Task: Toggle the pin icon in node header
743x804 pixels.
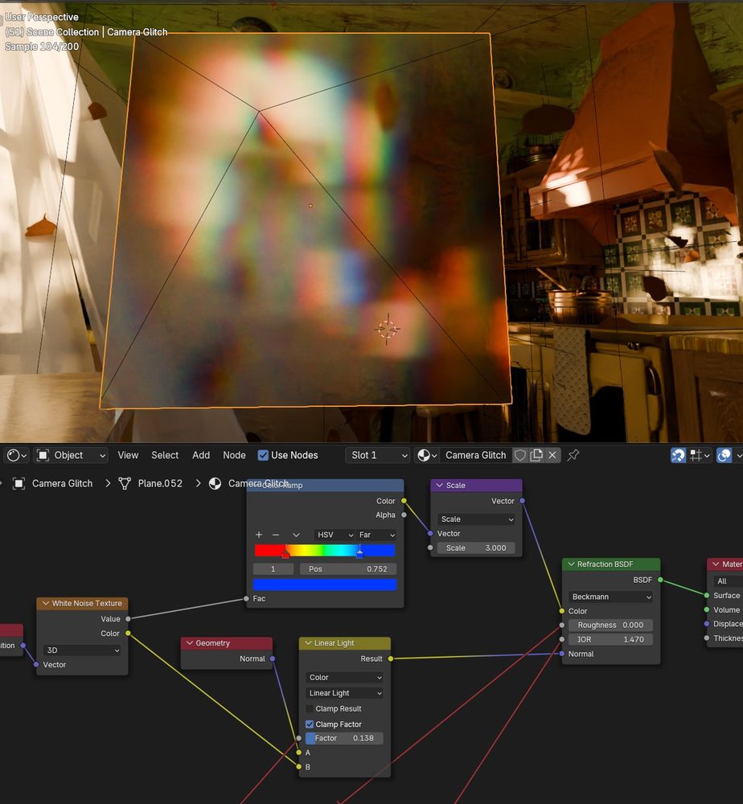Action: pos(573,455)
